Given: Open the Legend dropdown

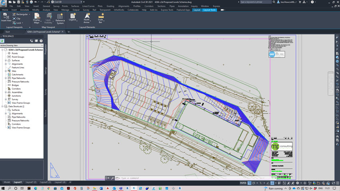Looking at the screenshot, I should point(73,19).
